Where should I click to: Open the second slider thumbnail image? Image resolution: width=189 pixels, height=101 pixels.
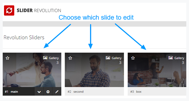94,70
